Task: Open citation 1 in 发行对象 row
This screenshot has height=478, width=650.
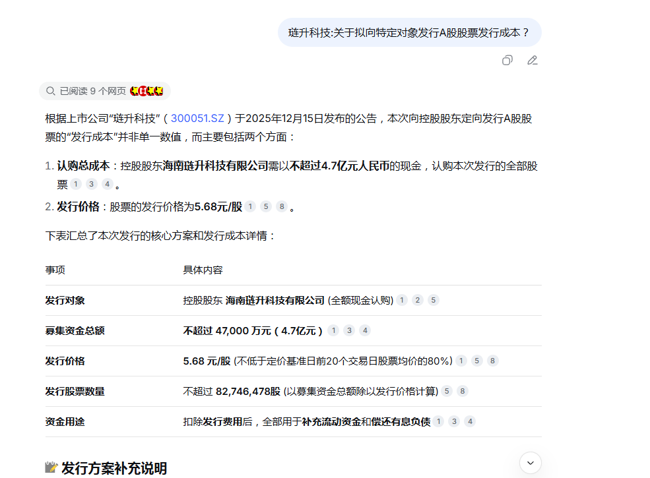Action: click(402, 300)
